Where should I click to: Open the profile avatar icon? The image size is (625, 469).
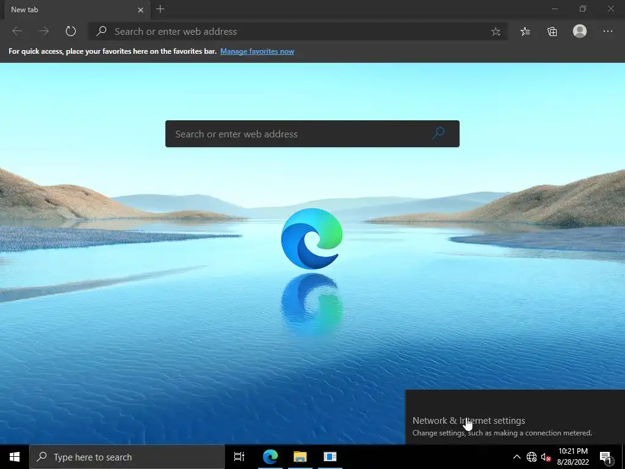point(580,31)
